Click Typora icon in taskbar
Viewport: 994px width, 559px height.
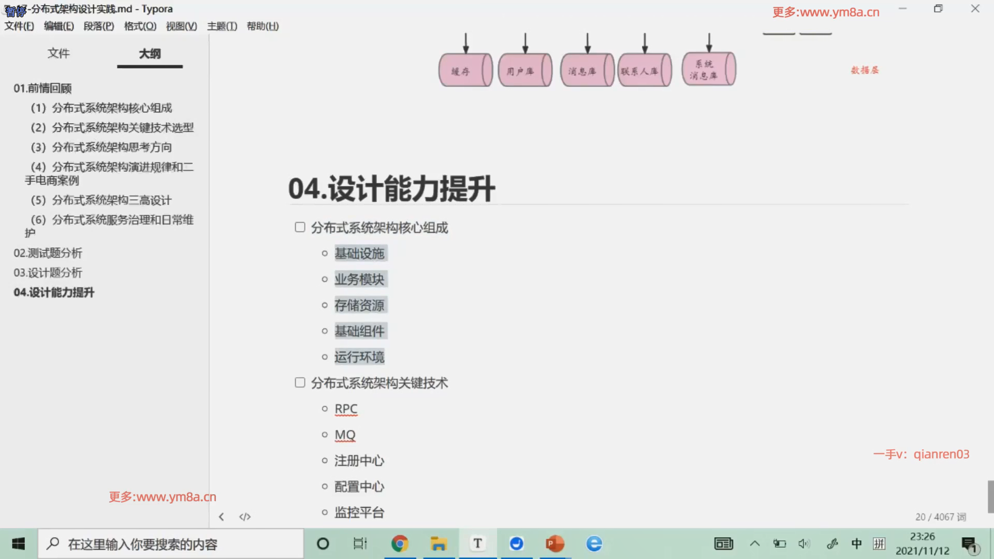click(x=477, y=543)
